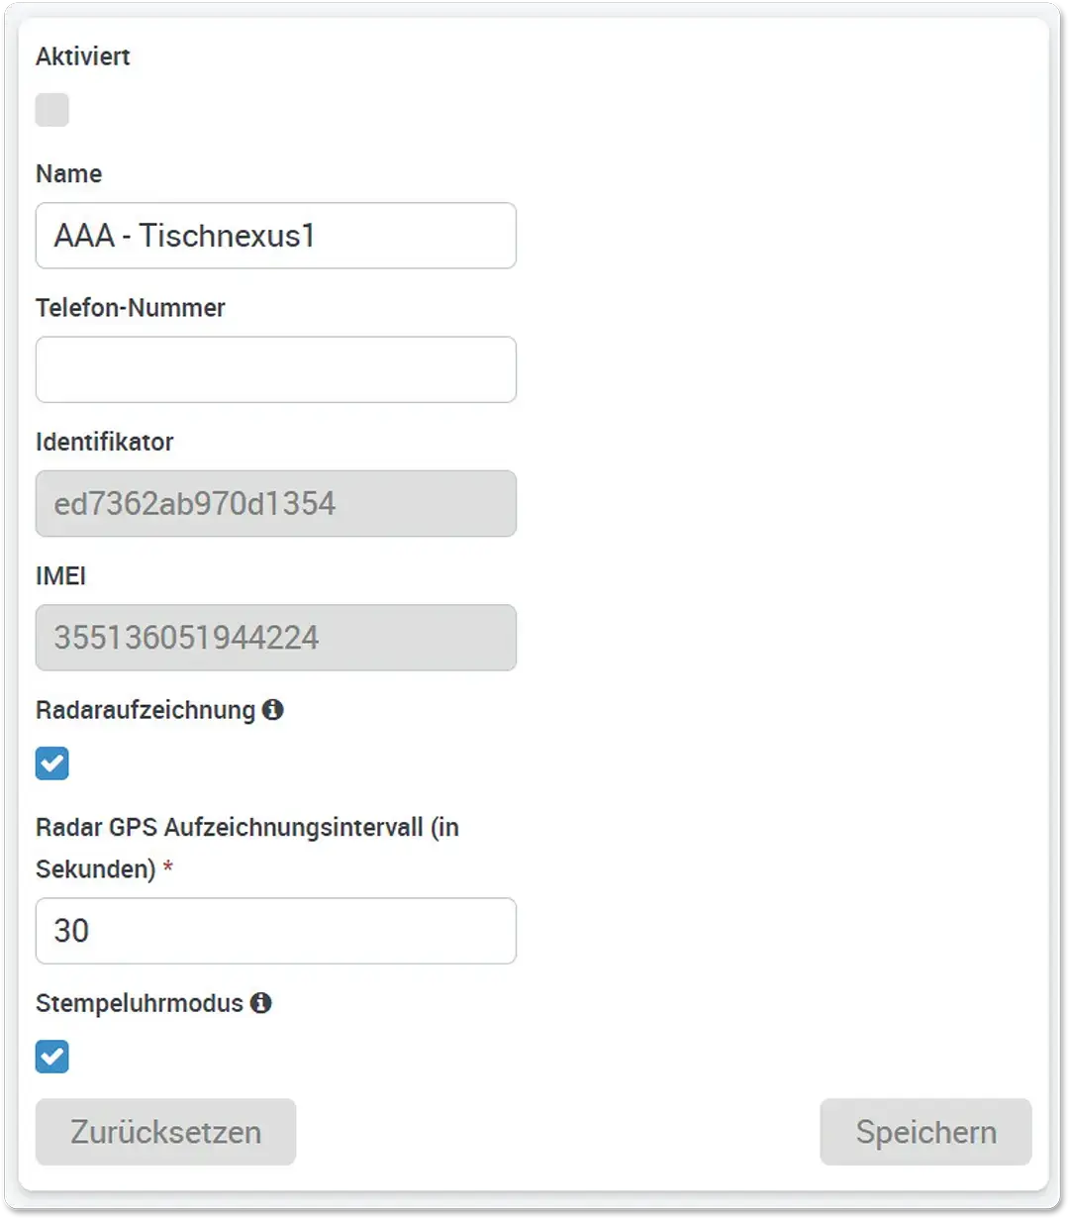Click the Telefon-Nummer label
1069x1219 pixels.
131,308
